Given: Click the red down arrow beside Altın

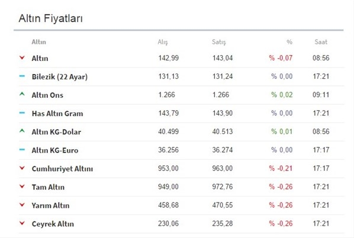Looking at the screenshot, I should [x=22, y=57].
